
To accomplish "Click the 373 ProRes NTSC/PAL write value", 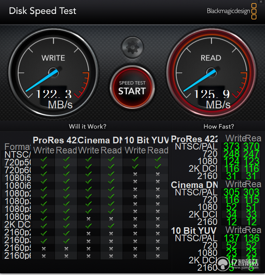I will coord(232,146).
